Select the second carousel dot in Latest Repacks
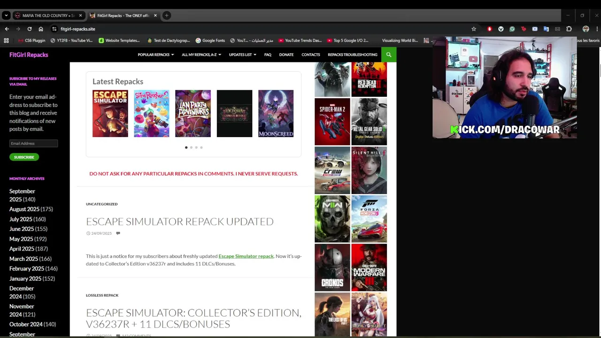The height and width of the screenshot is (338, 601). coord(191,147)
